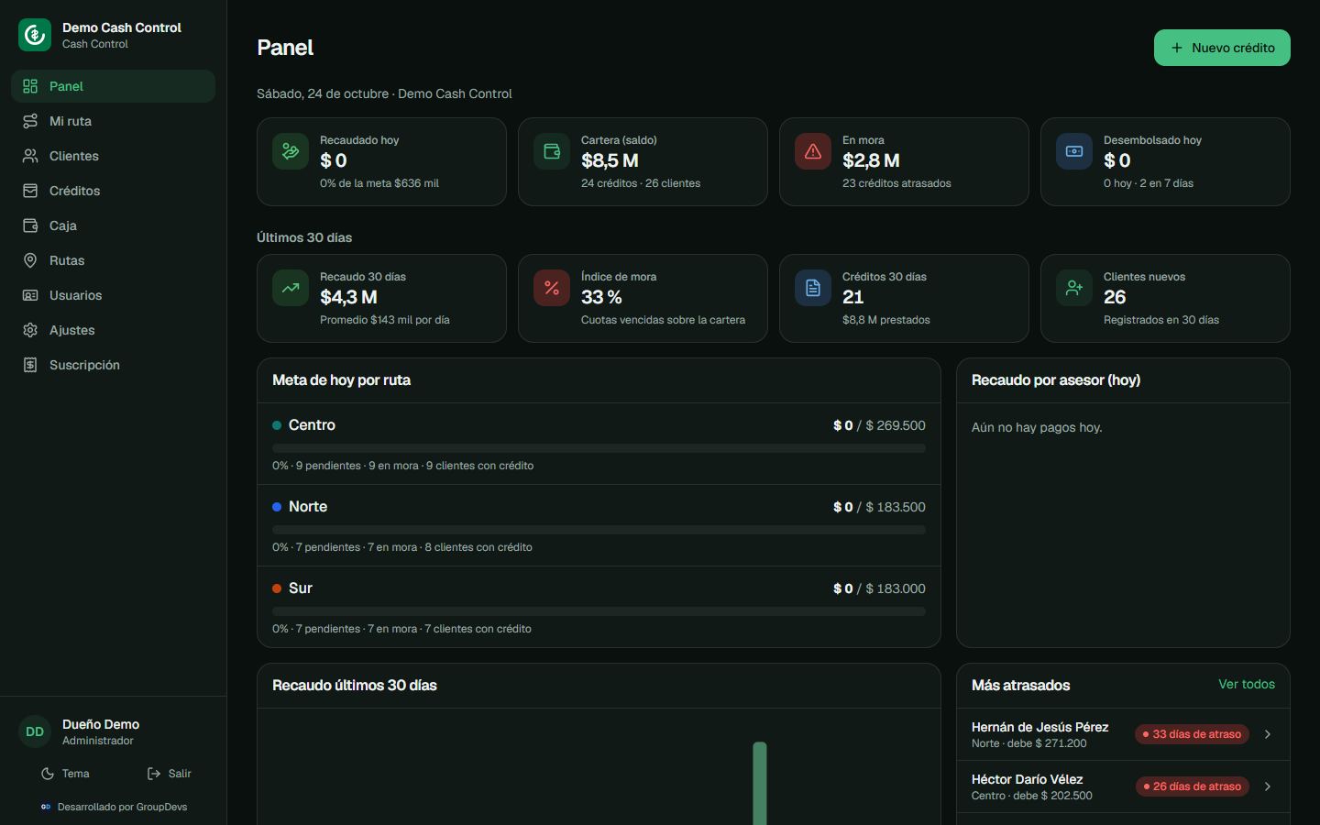Click the Índice de mora percent icon
The width and height of the screenshot is (1320, 825).
click(552, 288)
